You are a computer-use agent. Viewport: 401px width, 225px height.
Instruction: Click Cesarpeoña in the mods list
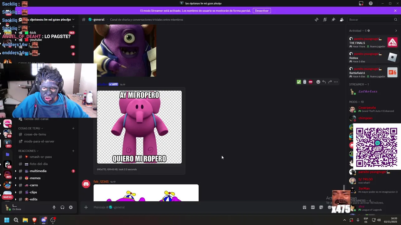(x=367, y=108)
